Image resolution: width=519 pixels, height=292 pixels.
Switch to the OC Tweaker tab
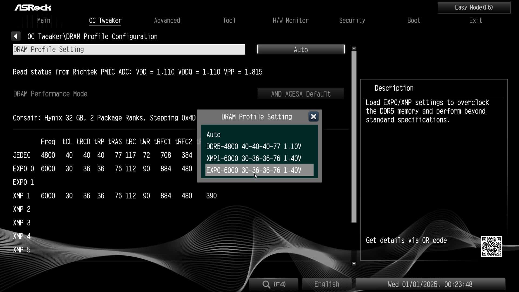tap(105, 21)
